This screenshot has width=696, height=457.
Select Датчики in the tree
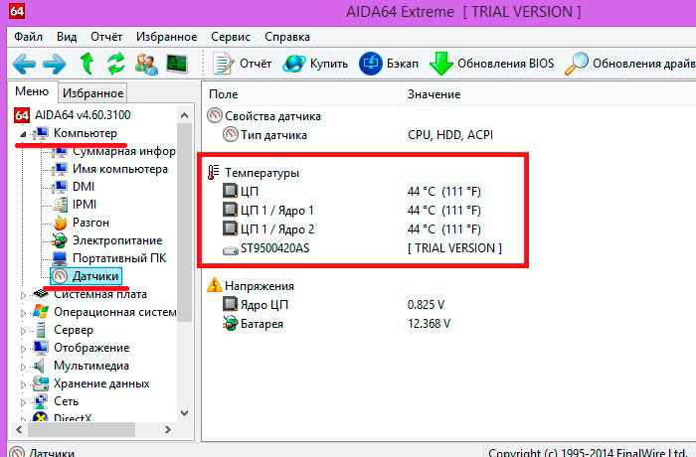point(95,276)
